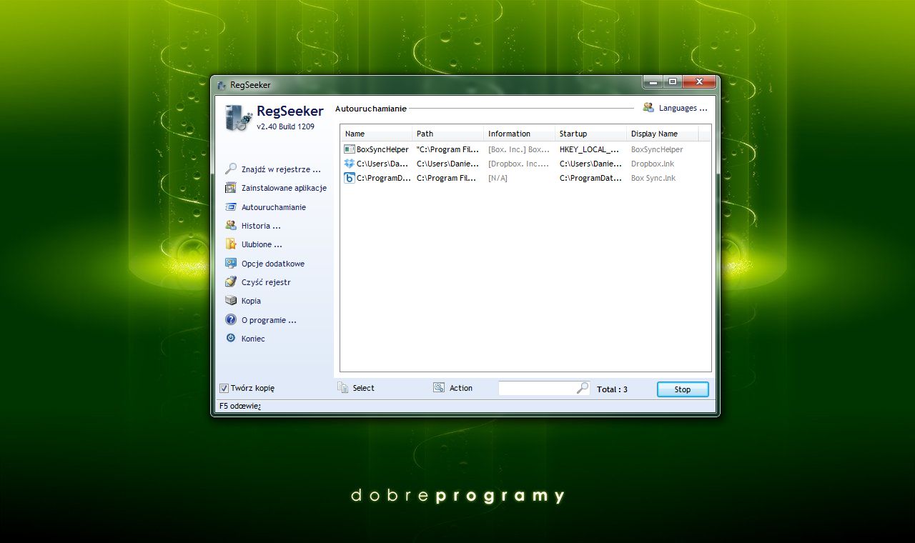Open the Kopia backup section
Image resolution: width=915 pixels, height=543 pixels.
click(251, 301)
